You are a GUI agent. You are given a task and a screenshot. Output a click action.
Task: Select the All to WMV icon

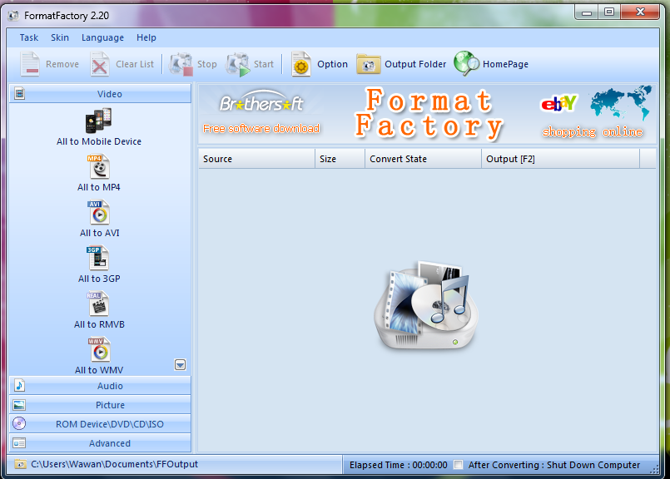click(x=99, y=349)
